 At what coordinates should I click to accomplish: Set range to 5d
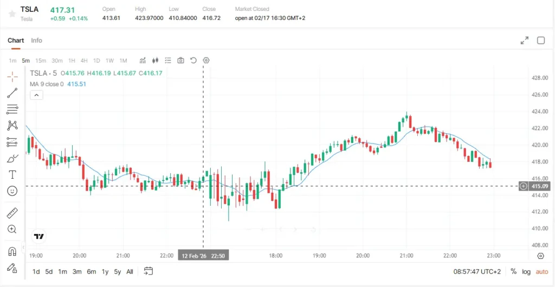click(49, 272)
